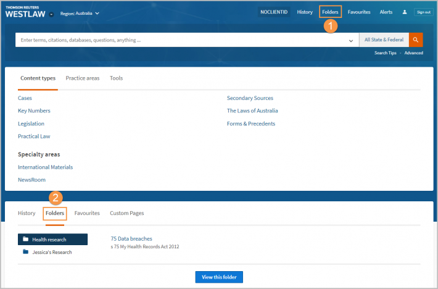Open the Secondary Sources link
The image size is (438, 289).
click(250, 98)
